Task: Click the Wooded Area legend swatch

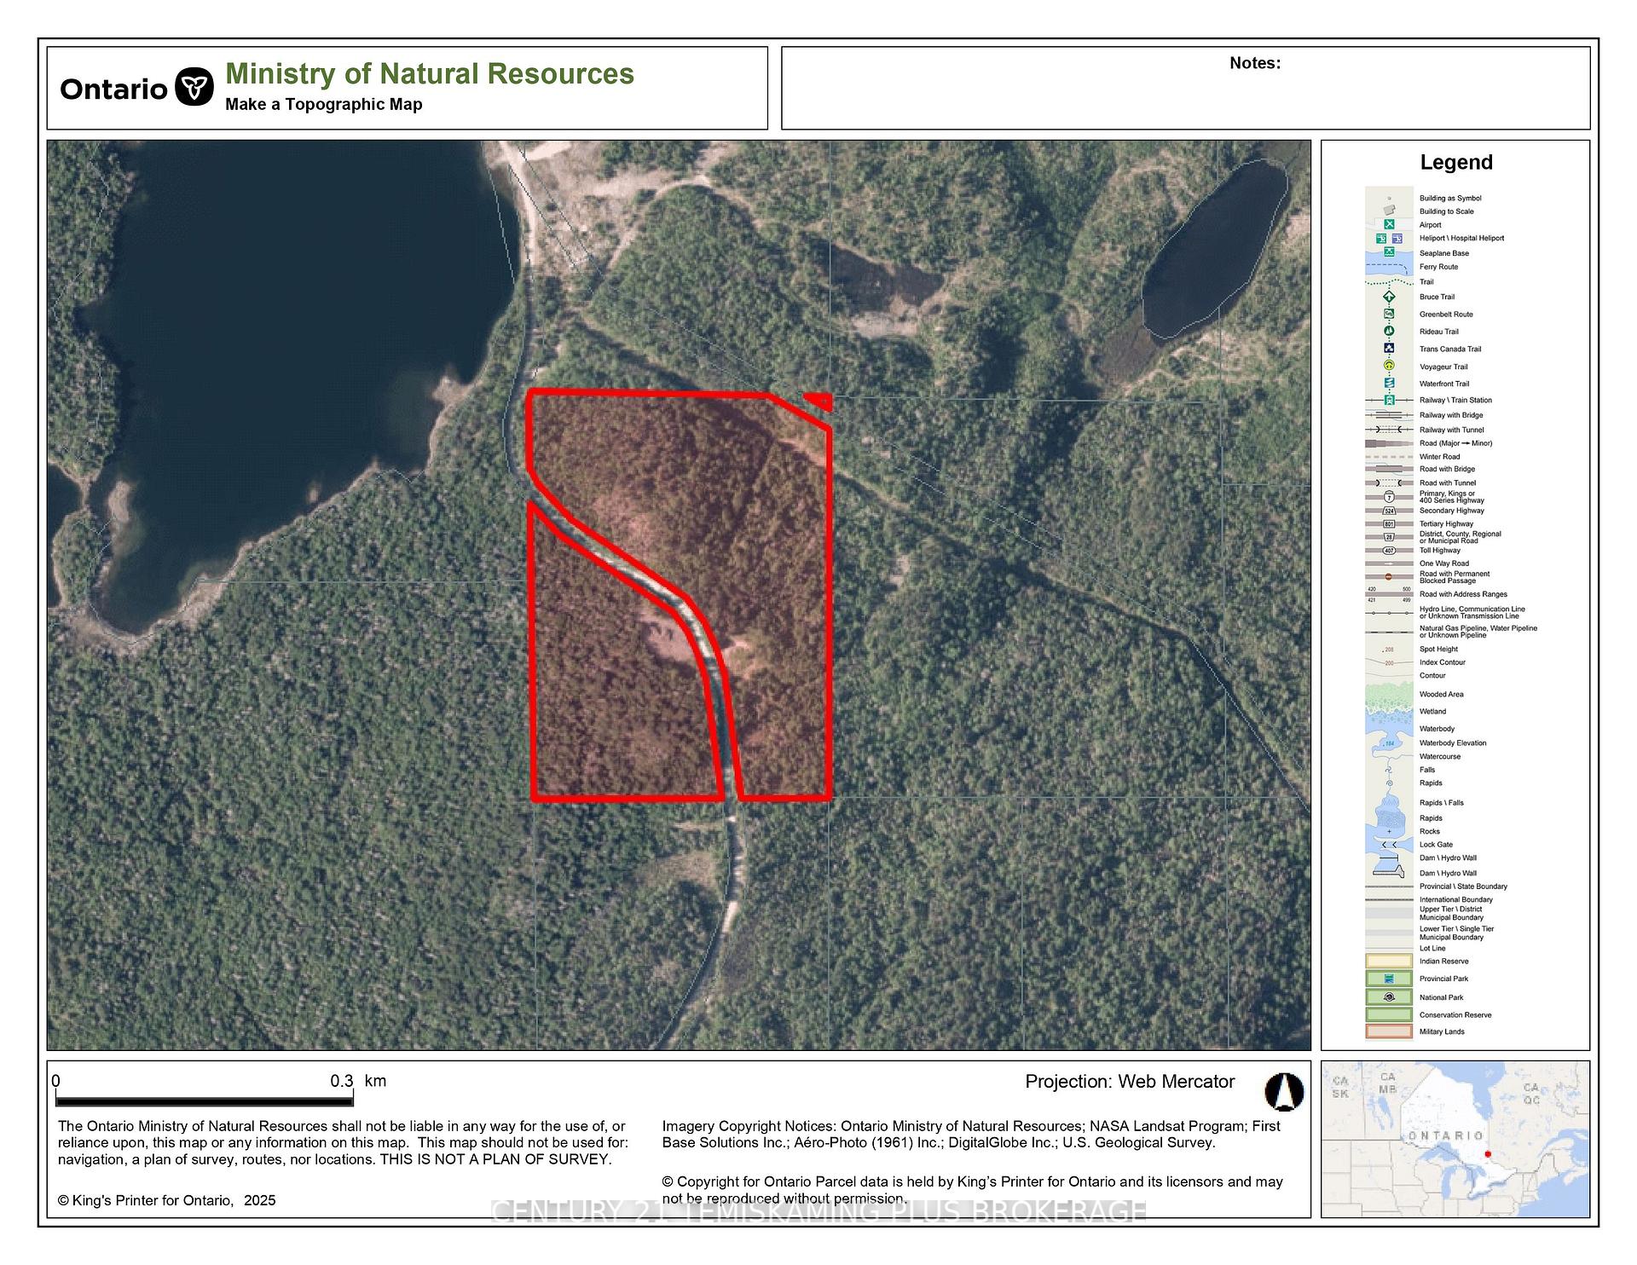Action: pyautogui.click(x=1389, y=694)
